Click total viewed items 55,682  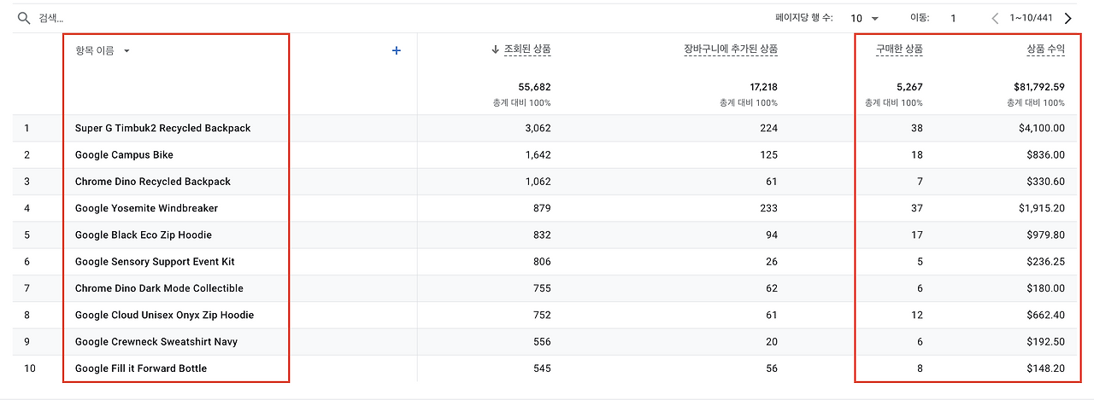pyautogui.click(x=534, y=87)
